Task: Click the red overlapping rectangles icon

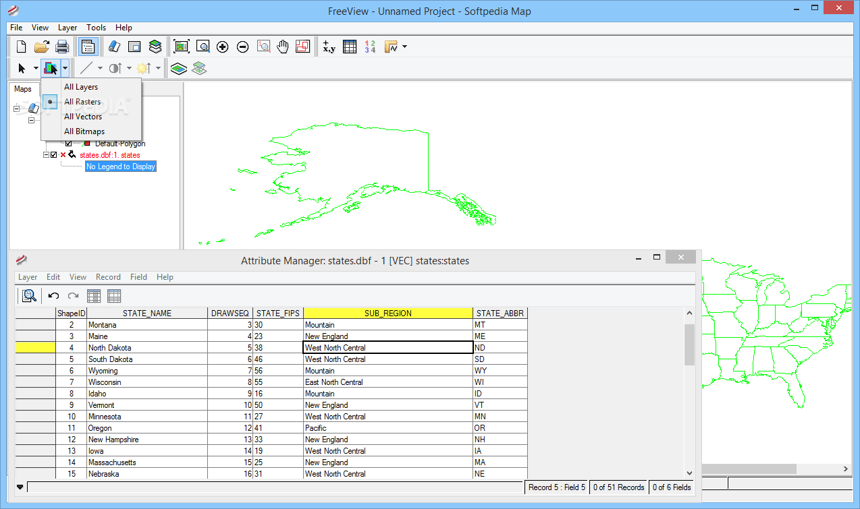Action: [302, 47]
